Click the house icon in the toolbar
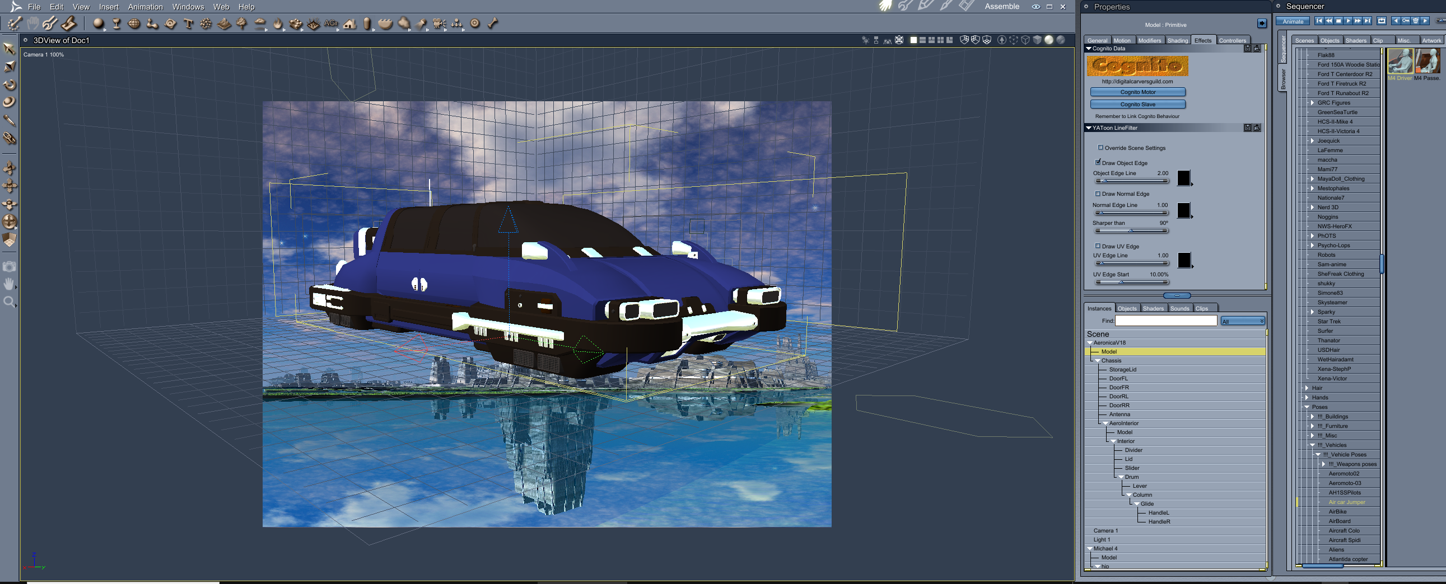This screenshot has height=584, width=1446. point(349,23)
